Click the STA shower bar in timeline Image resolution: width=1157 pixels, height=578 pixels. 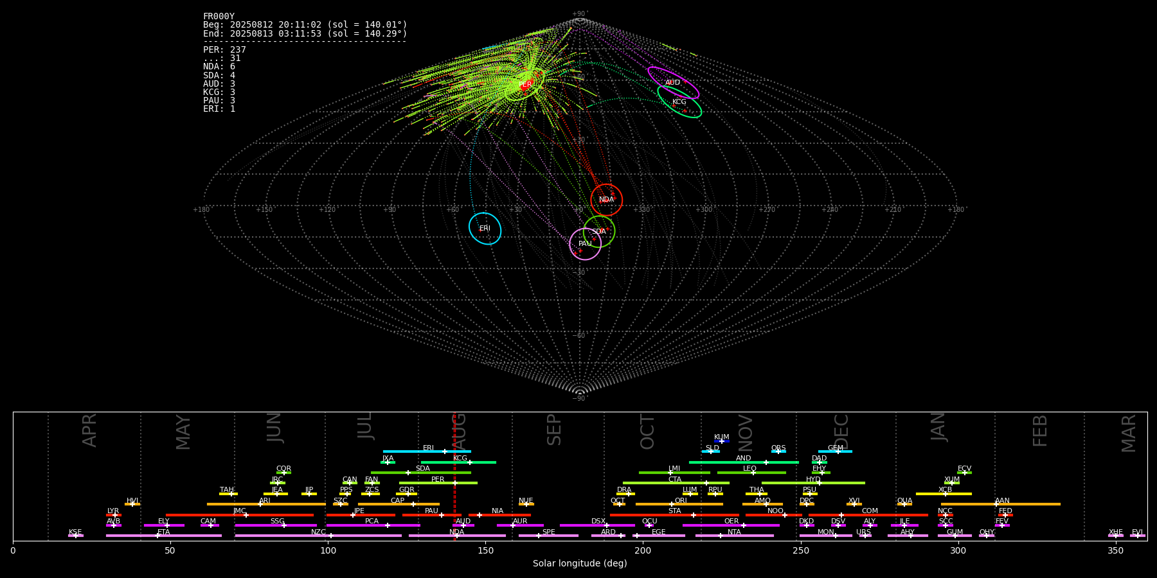click(x=674, y=515)
